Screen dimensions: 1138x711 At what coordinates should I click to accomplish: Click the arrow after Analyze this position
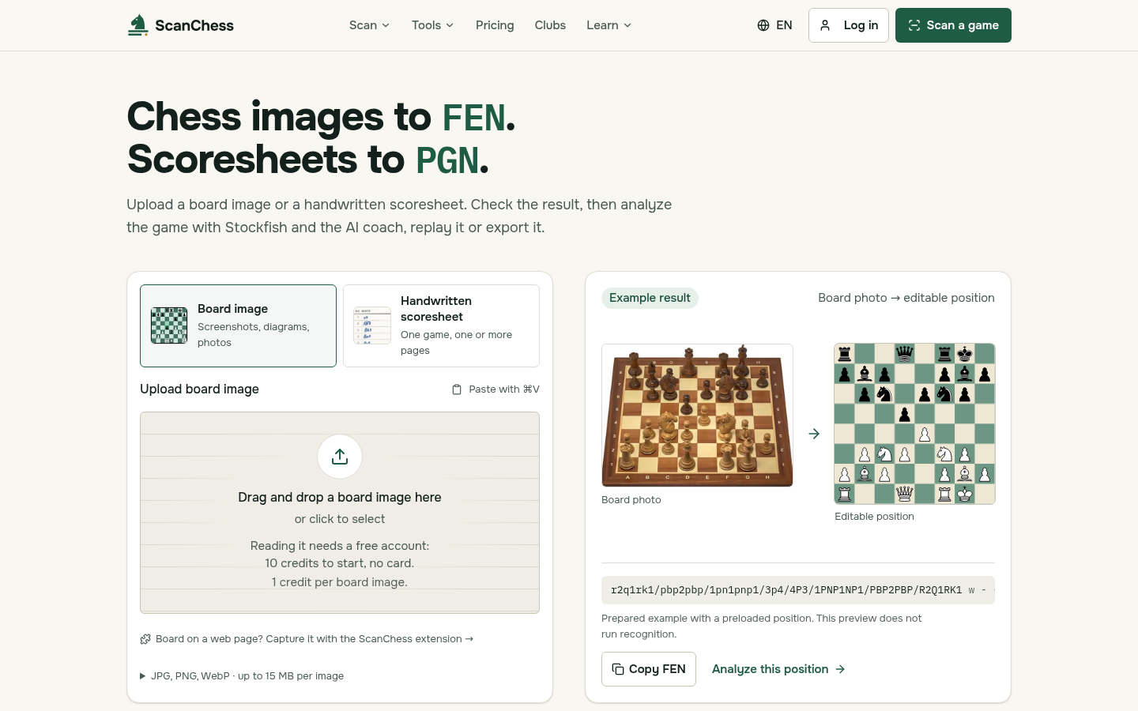point(840,669)
